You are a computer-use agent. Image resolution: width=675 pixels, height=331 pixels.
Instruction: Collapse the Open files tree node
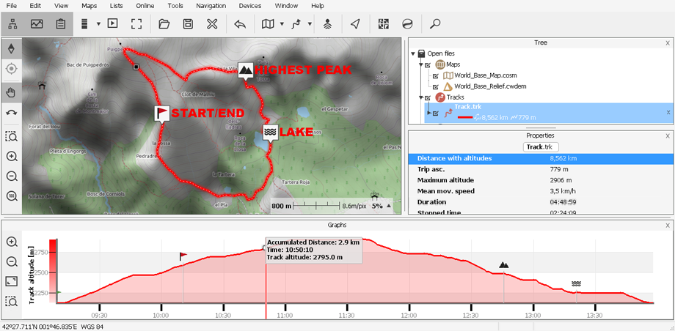pos(415,53)
